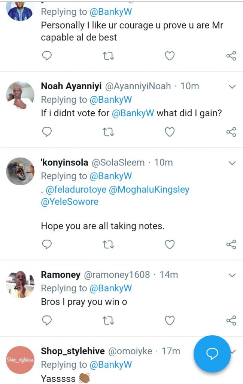Reply to Ramoney's tweet
This screenshot has width=243, height=384.
[47, 320]
